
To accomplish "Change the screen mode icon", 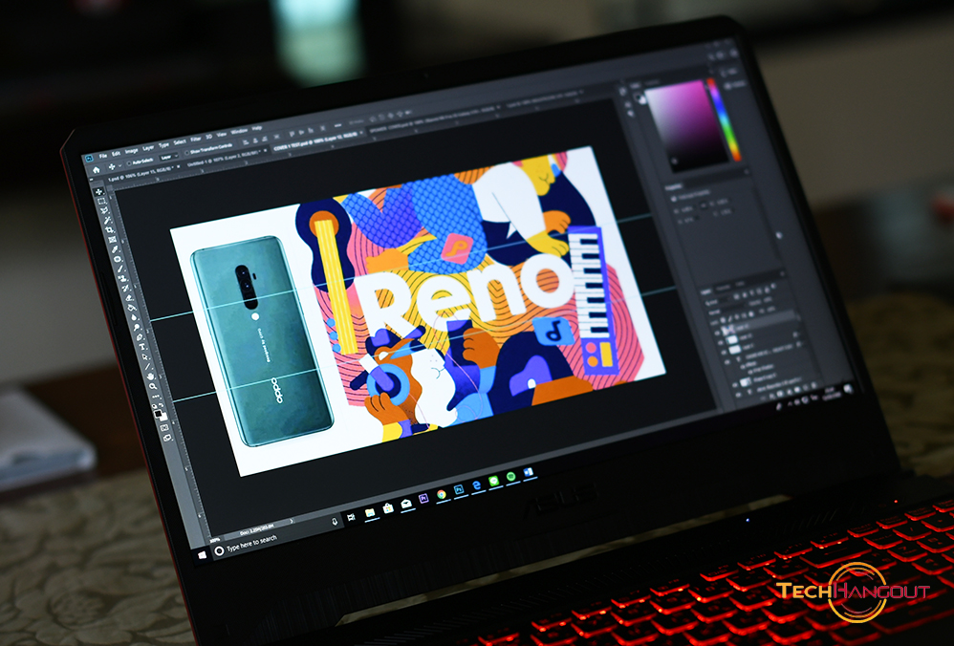I will [x=167, y=438].
